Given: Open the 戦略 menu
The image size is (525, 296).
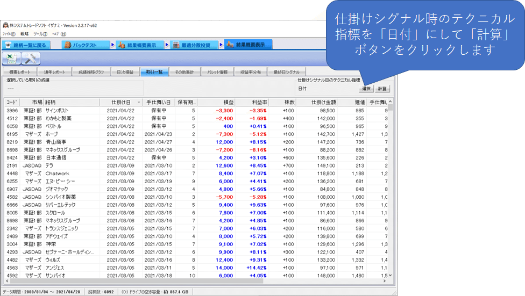Looking at the screenshot, I should tap(24, 34).
